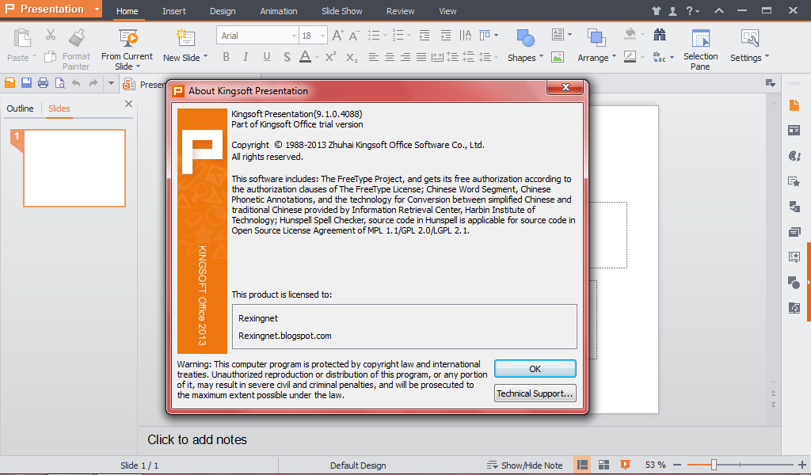Select slide 1 thumbnail in slide panel
Screen dimensions: 811x475
[x=74, y=166]
